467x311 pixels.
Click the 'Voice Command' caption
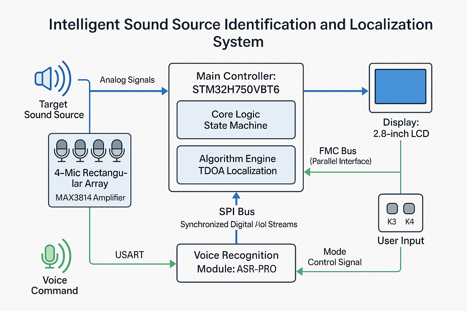coord(55,285)
